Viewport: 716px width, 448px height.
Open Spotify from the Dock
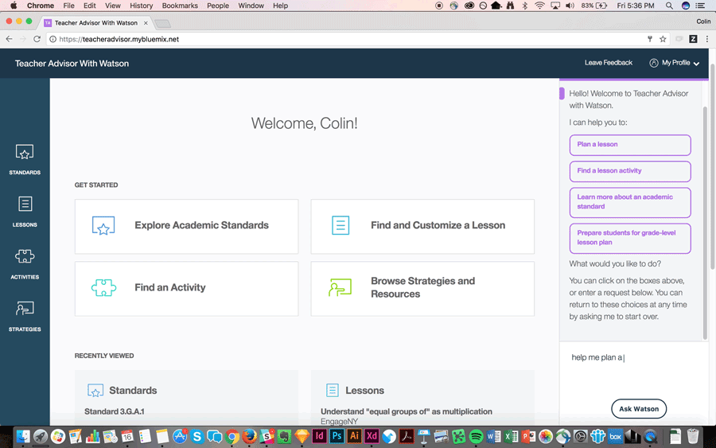[x=476, y=437]
